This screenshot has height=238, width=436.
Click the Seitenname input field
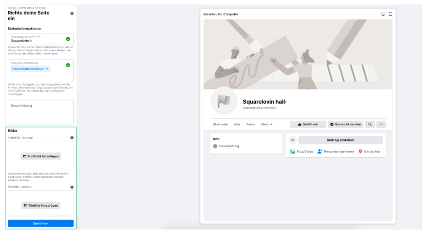[40, 39]
